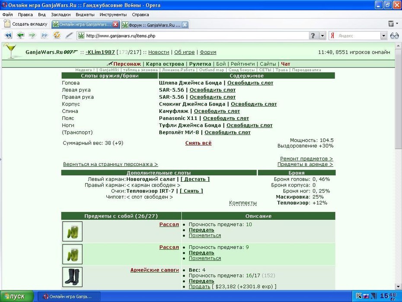The image size is (402, 302).
Task: Open the dropdown arrow next to the question mark
Action: click(322, 35)
